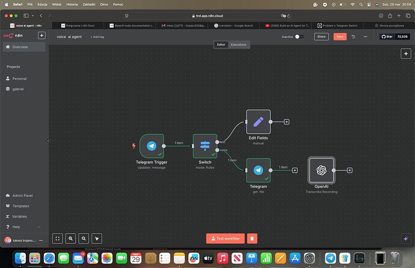
Task: Add node after Telegram get file output
Action: [295, 171]
